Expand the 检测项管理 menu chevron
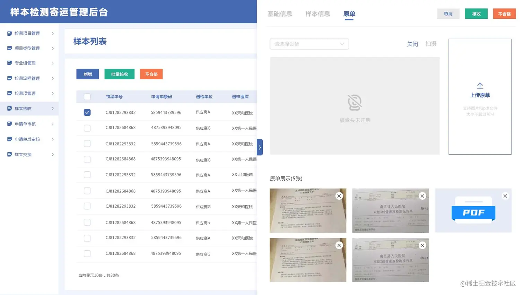 [53, 93]
